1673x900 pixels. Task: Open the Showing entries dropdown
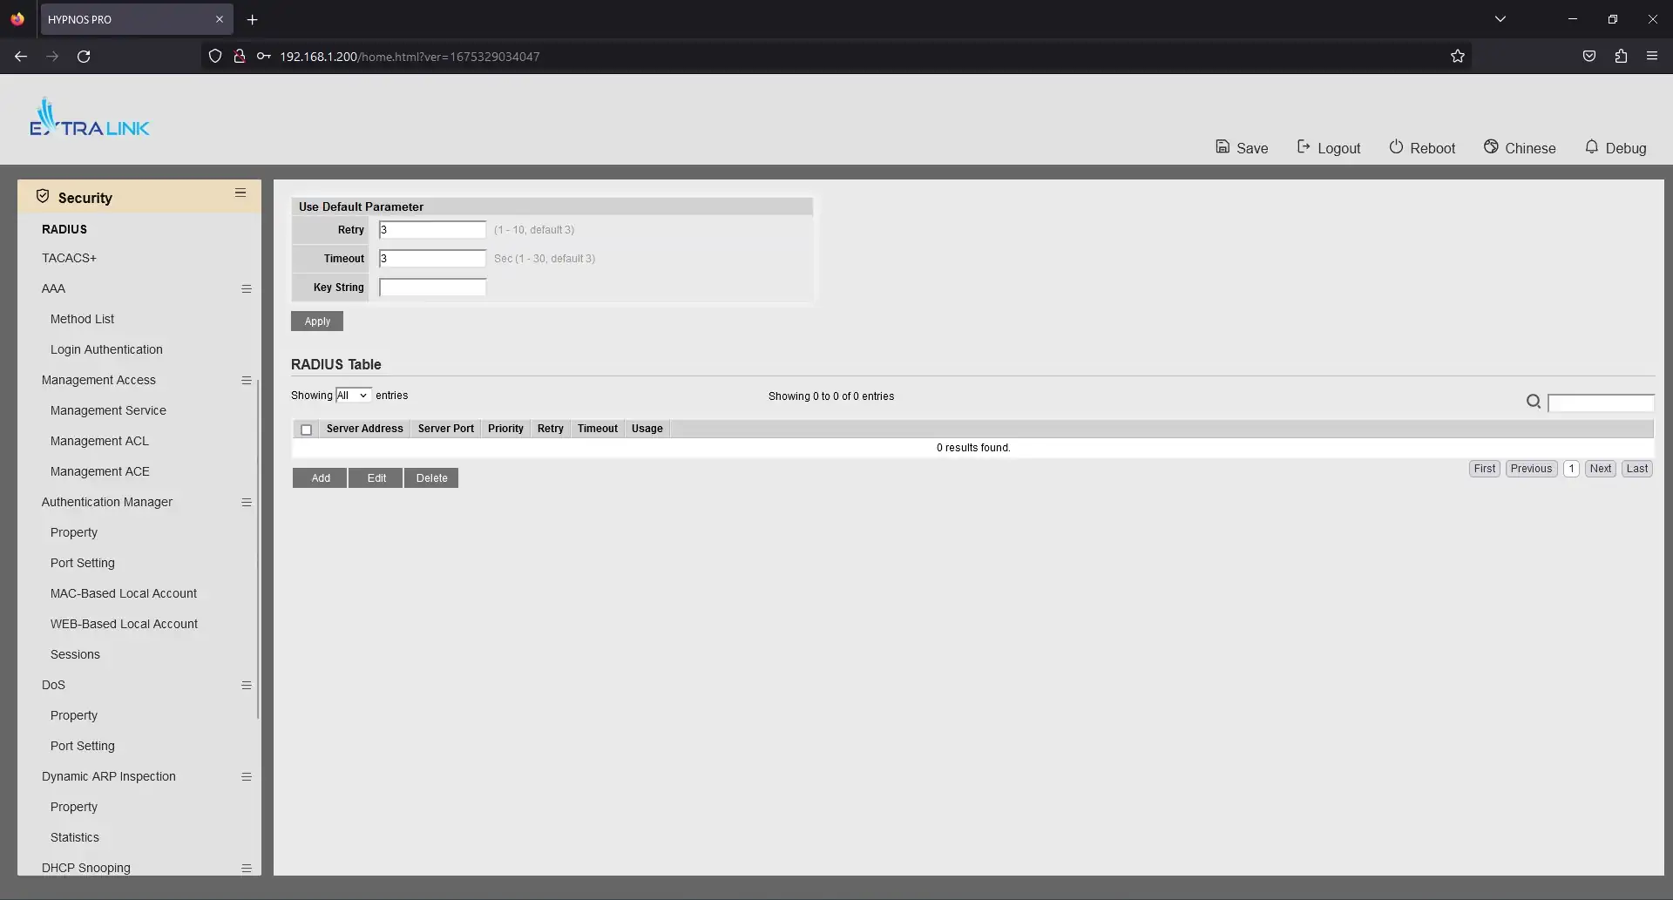pyautogui.click(x=353, y=396)
